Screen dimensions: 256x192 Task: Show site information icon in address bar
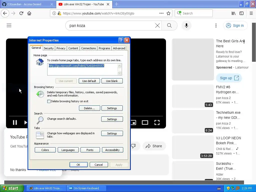54,13
